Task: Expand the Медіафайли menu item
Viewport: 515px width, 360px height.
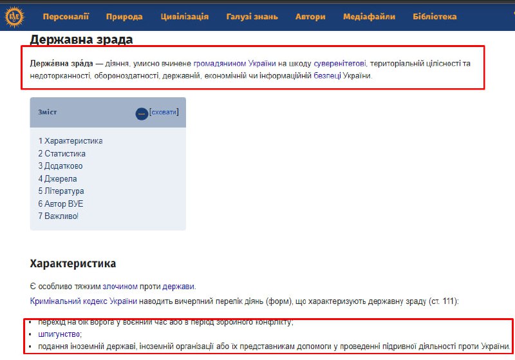Action: 369,17
